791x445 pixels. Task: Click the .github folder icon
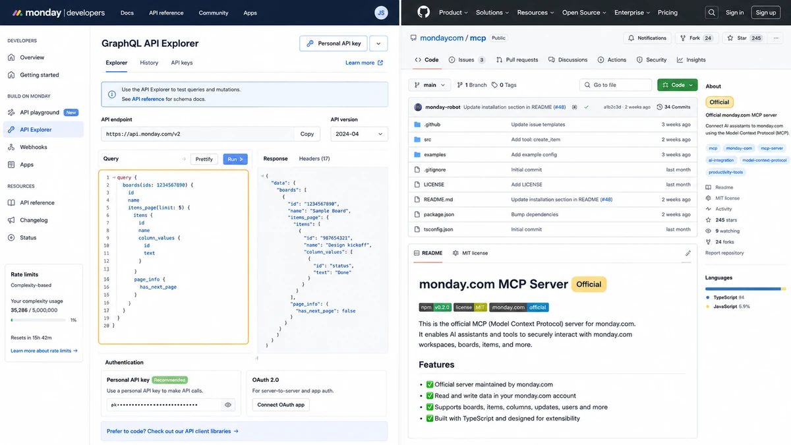(x=417, y=125)
